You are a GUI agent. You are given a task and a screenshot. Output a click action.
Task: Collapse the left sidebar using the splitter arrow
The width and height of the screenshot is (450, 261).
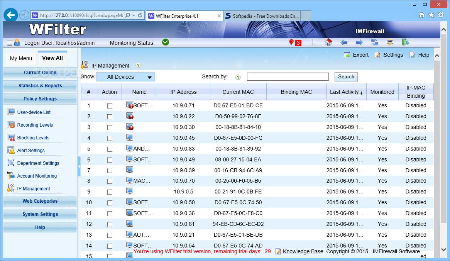[79, 166]
